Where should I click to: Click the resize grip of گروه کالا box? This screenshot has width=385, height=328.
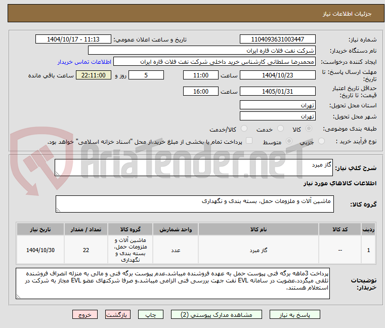pos(58,210)
